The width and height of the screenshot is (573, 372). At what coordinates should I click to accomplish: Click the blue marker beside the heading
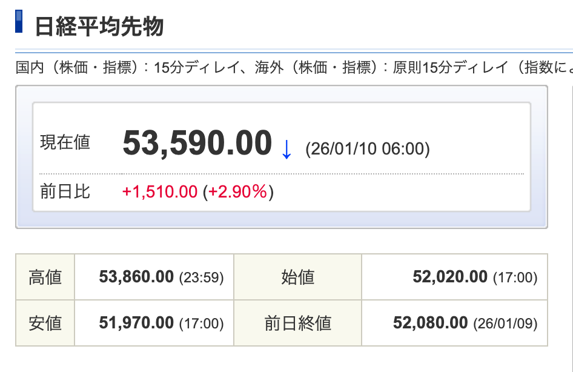point(18,21)
